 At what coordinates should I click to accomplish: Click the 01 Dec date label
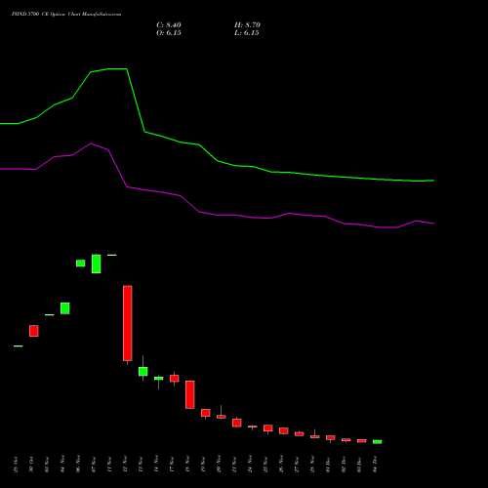pos(328,465)
